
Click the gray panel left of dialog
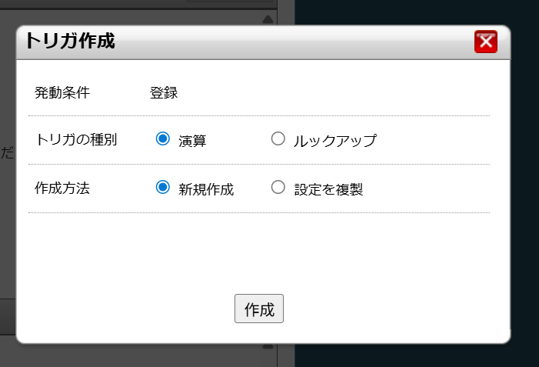[x=8, y=231]
